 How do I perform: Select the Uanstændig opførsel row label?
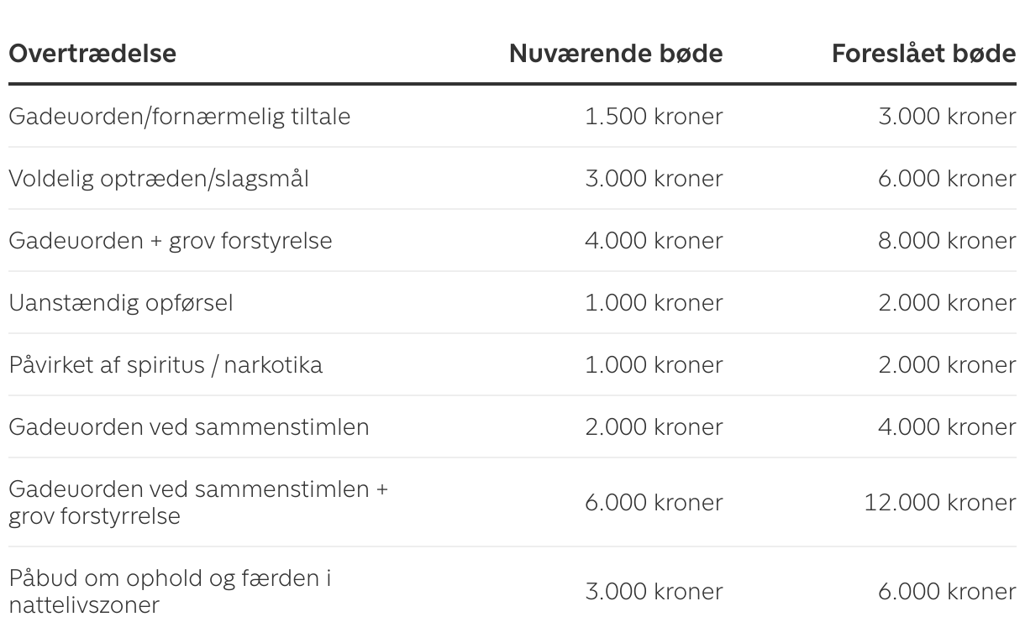[121, 303]
